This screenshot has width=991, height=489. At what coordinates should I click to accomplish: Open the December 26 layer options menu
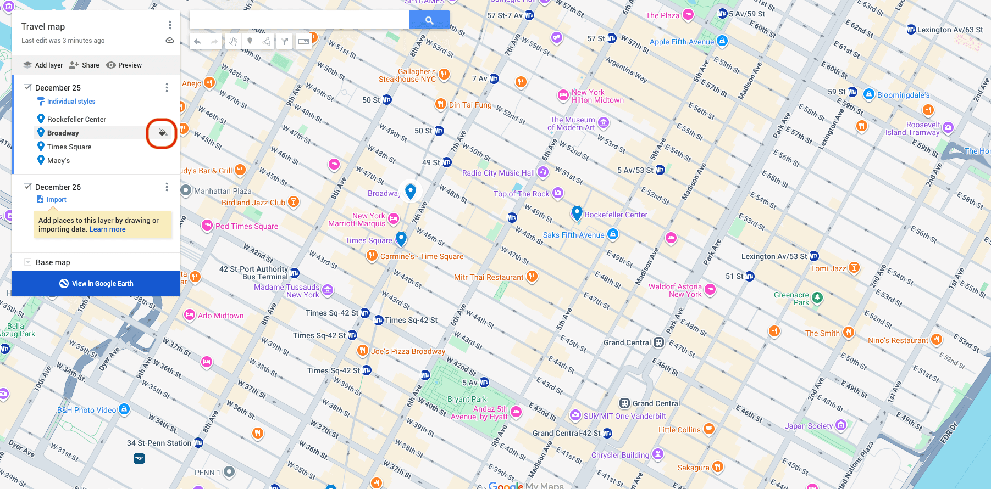167,187
